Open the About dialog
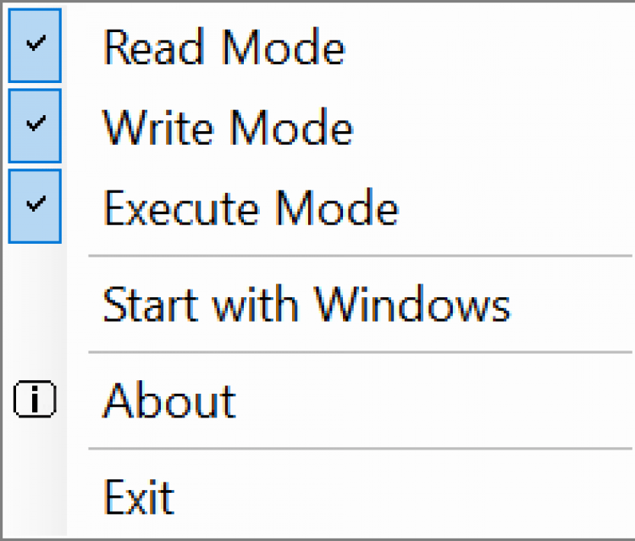 coord(169,400)
